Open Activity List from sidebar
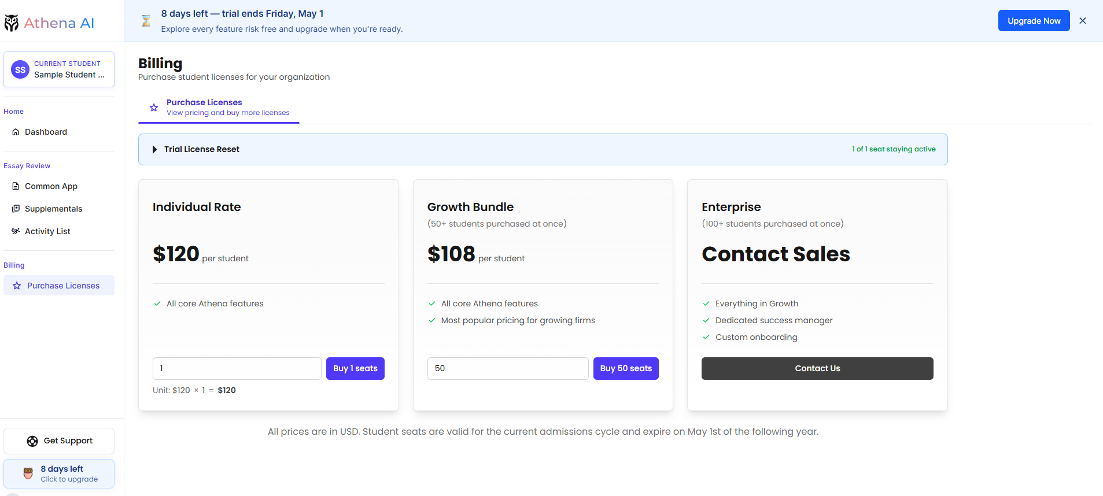This screenshot has height=496, width=1103. 47,231
